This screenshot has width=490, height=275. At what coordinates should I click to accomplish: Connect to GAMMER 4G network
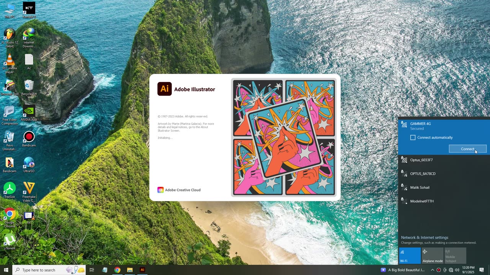coord(468,149)
